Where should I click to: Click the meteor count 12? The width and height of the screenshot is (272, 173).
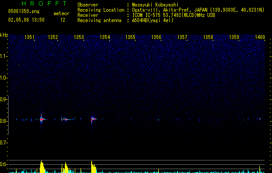click(x=63, y=20)
